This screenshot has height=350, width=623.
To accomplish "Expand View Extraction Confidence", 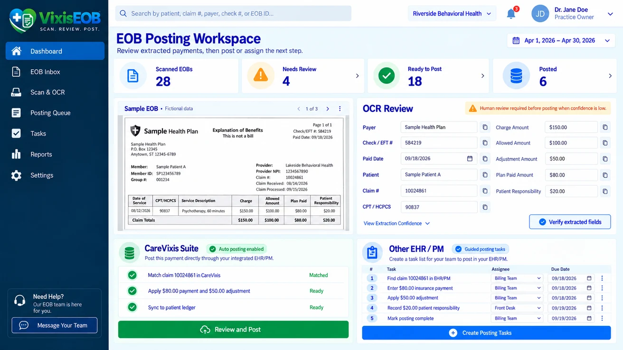I will click(x=397, y=223).
